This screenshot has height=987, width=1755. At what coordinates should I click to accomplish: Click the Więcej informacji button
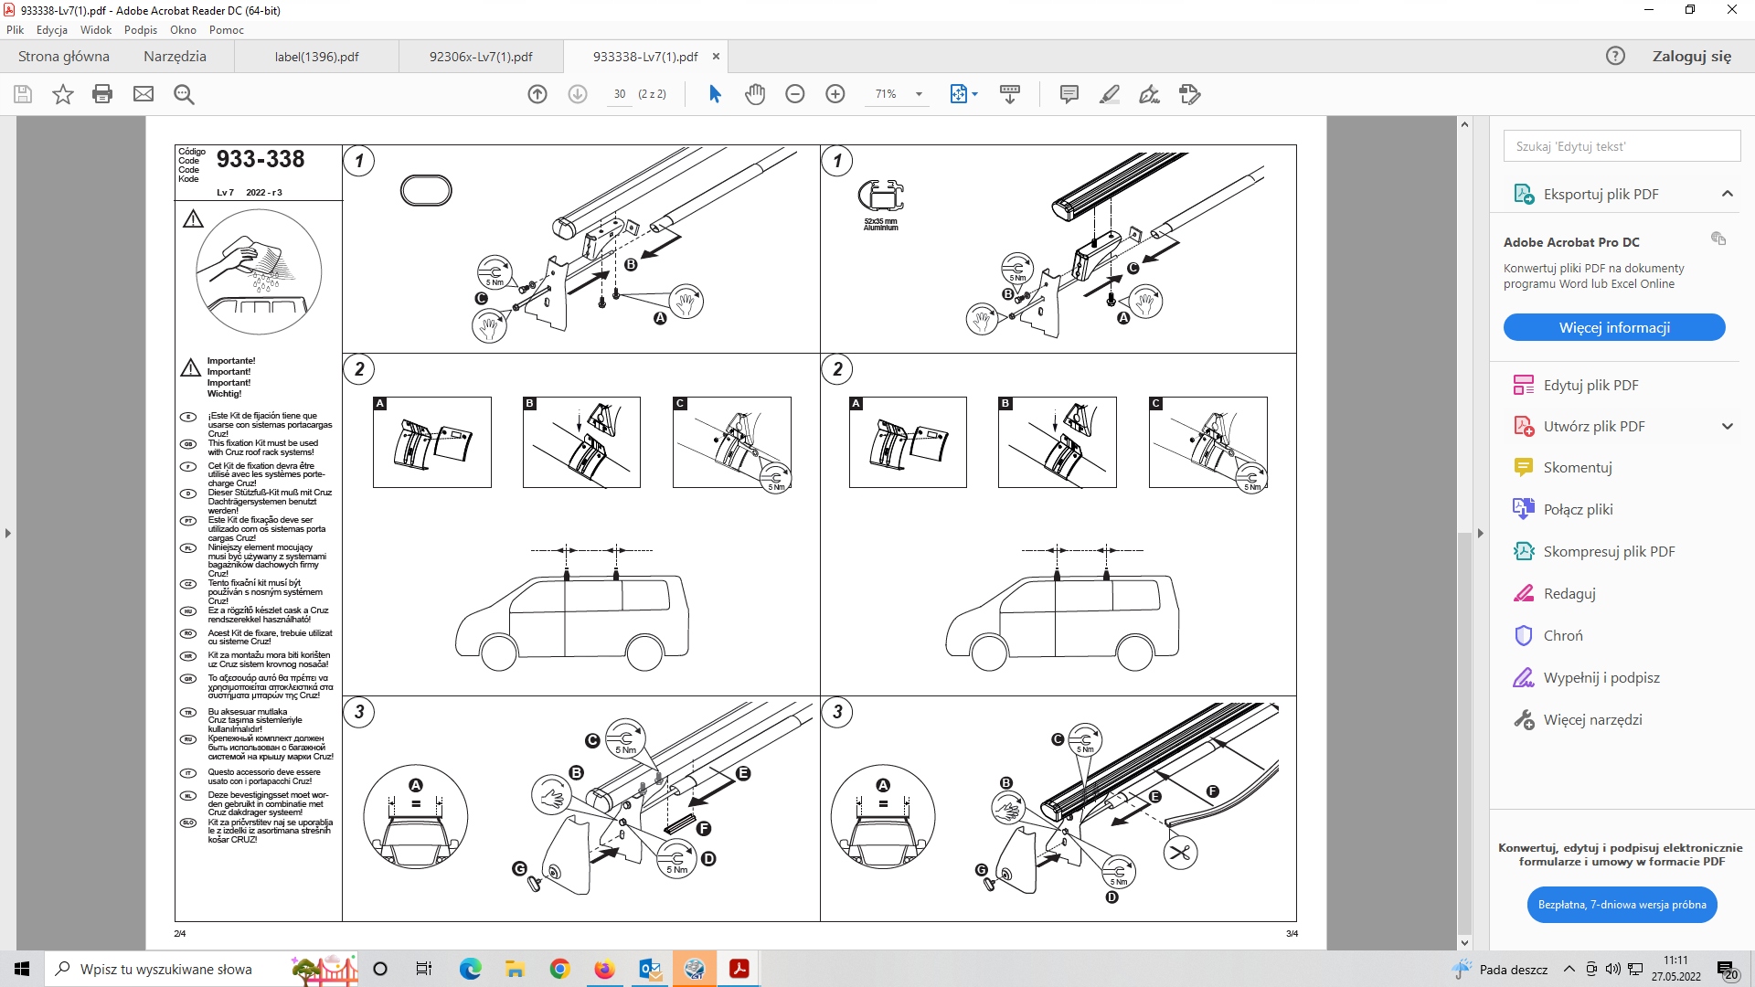click(x=1613, y=327)
